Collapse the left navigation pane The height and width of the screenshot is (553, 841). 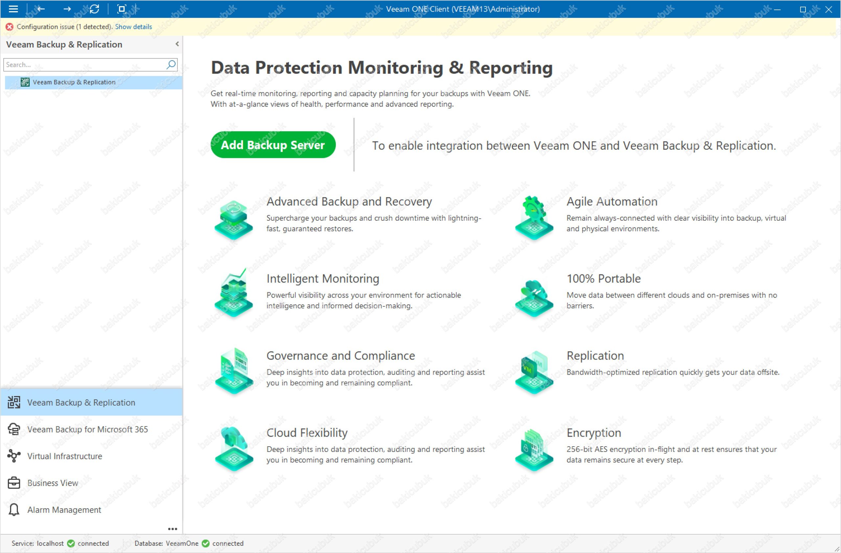point(177,44)
